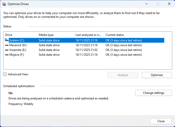Minimize the Optimize Drives window
Viewport: 175px width, 127px height.
pos(146,4)
